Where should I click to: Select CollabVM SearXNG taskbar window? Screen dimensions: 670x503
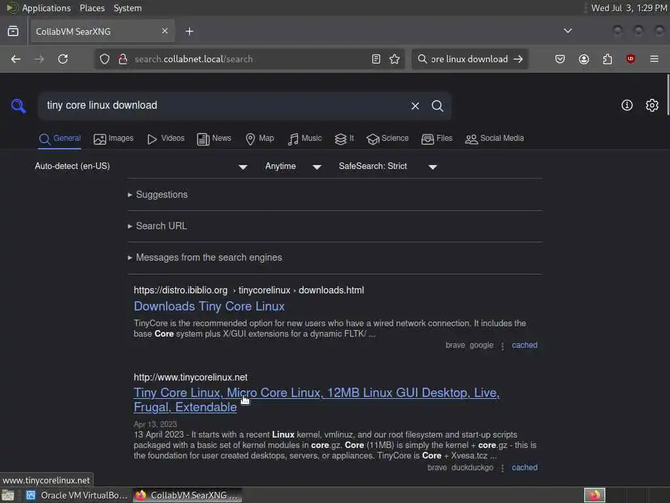click(x=188, y=495)
